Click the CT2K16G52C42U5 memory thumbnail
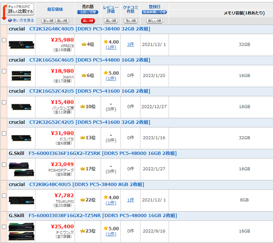273x243 pixels. coord(21,107)
